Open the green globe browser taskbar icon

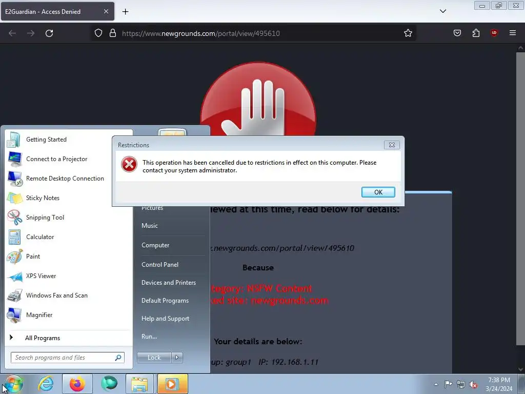[x=109, y=384]
